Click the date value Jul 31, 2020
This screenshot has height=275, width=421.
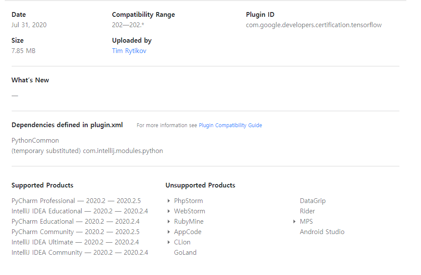click(29, 25)
